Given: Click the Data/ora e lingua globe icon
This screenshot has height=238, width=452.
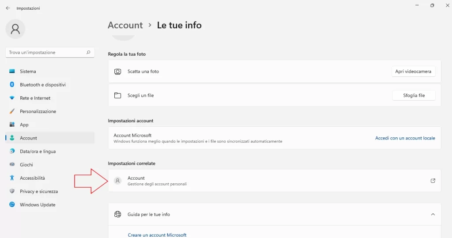Looking at the screenshot, I should coord(12,151).
